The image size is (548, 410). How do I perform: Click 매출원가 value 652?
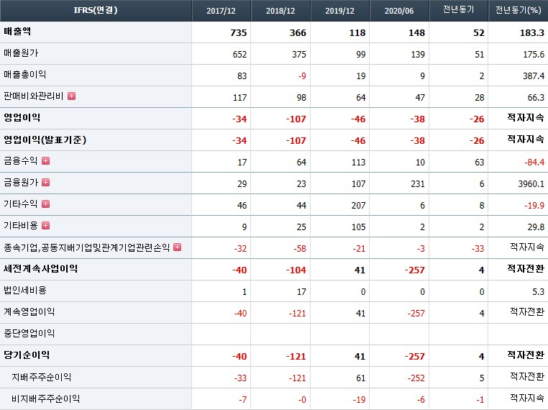pos(239,55)
